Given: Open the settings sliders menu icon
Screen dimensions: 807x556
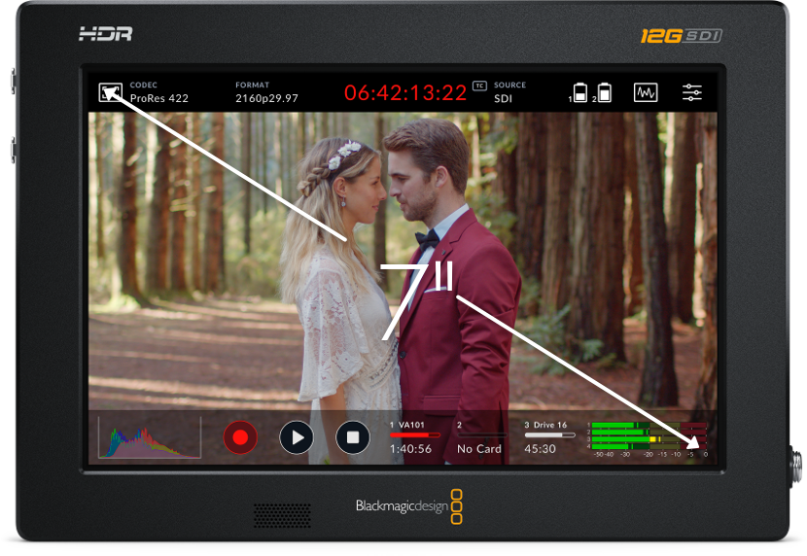Looking at the screenshot, I should 691,92.
